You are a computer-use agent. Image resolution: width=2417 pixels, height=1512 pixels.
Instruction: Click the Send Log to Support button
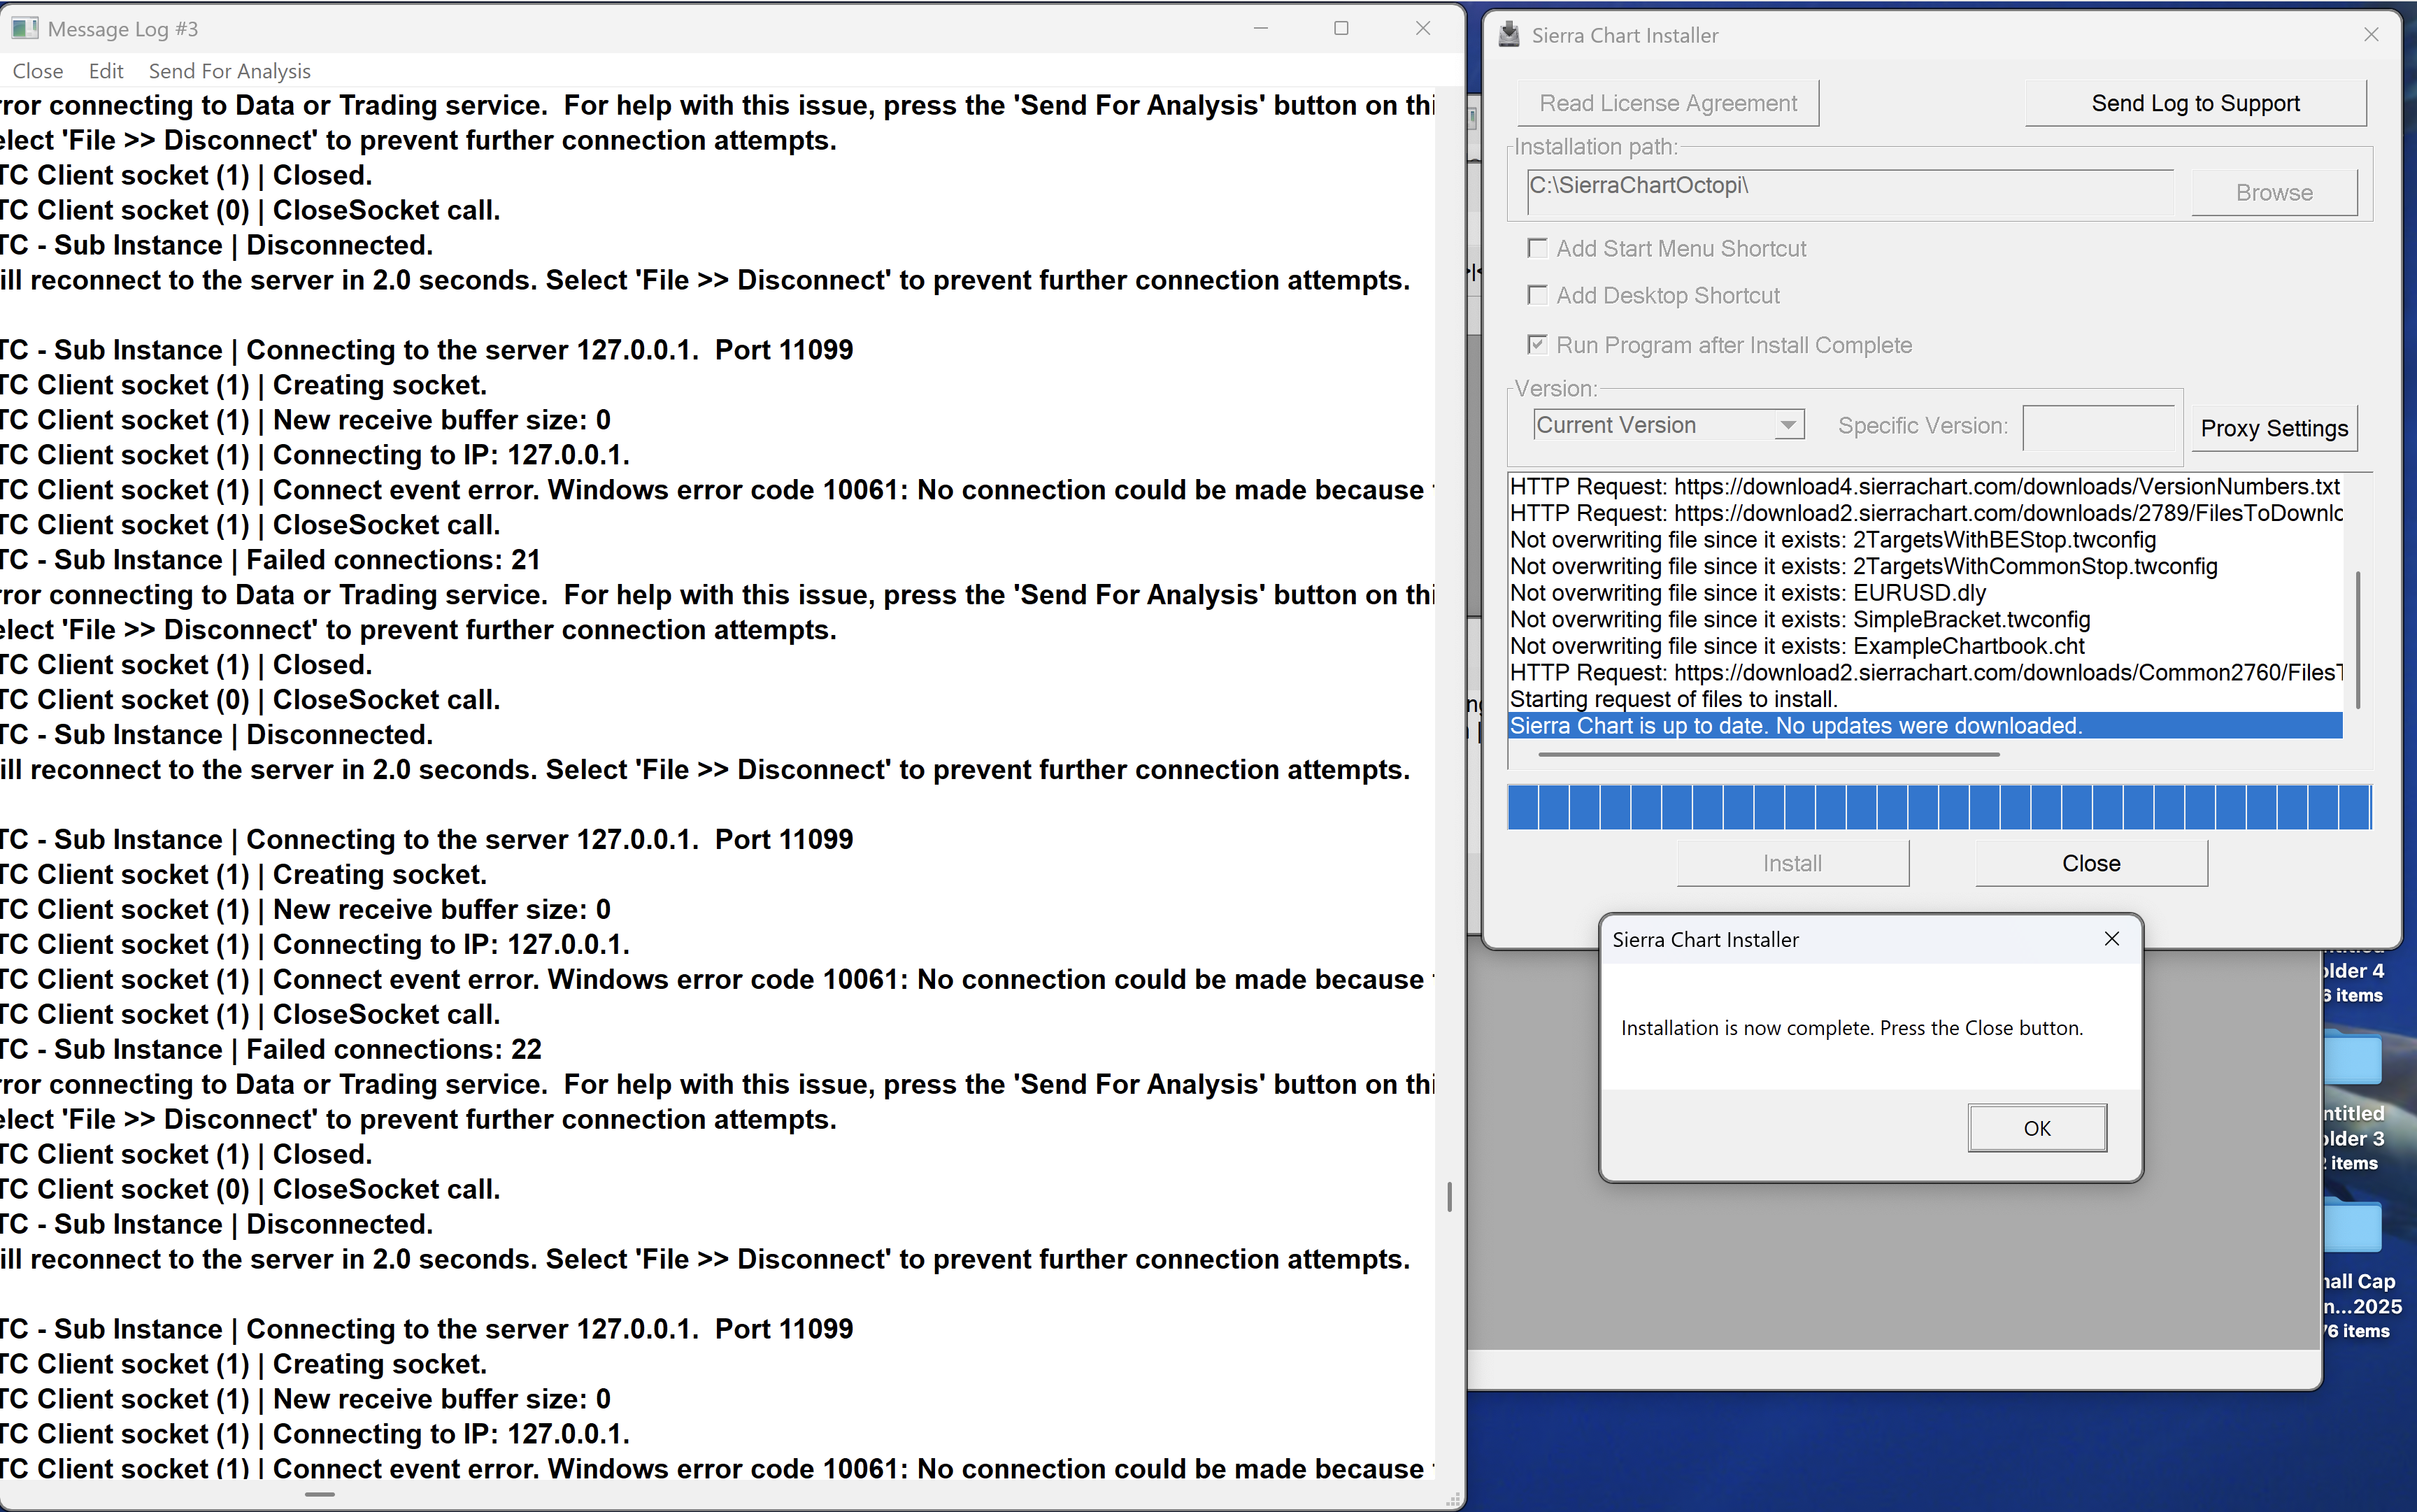2195,103
